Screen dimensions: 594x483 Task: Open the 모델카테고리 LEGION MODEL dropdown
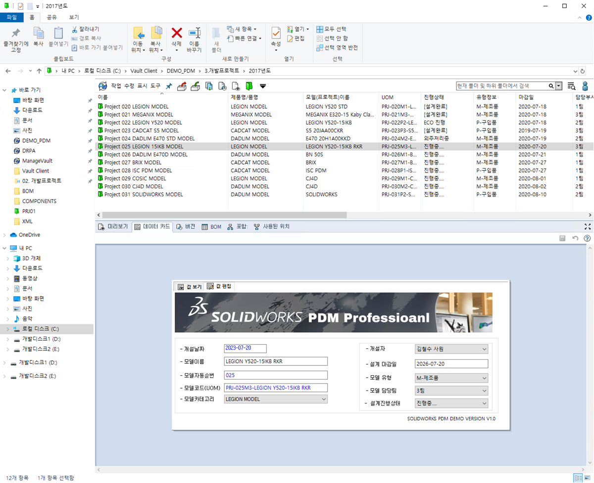[x=276, y=399]
